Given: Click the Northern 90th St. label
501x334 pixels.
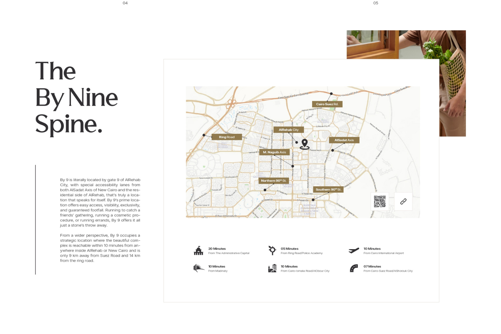Looking at the screenshot, I should point(273,181).
